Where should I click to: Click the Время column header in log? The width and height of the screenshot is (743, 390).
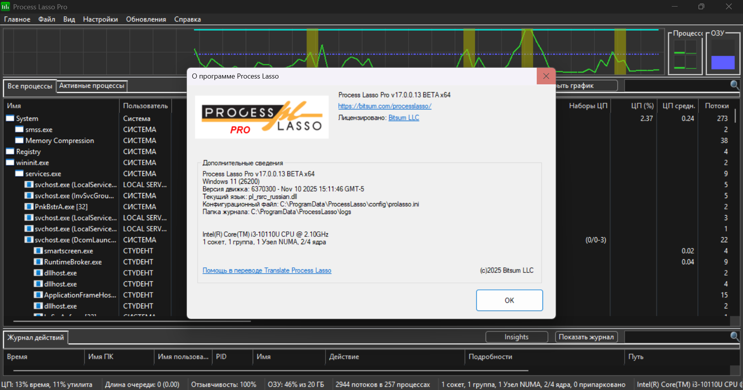pos(44,356)
